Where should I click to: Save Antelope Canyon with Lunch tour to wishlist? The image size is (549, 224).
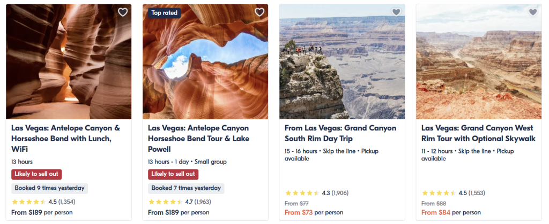click(x=123, y=12)
